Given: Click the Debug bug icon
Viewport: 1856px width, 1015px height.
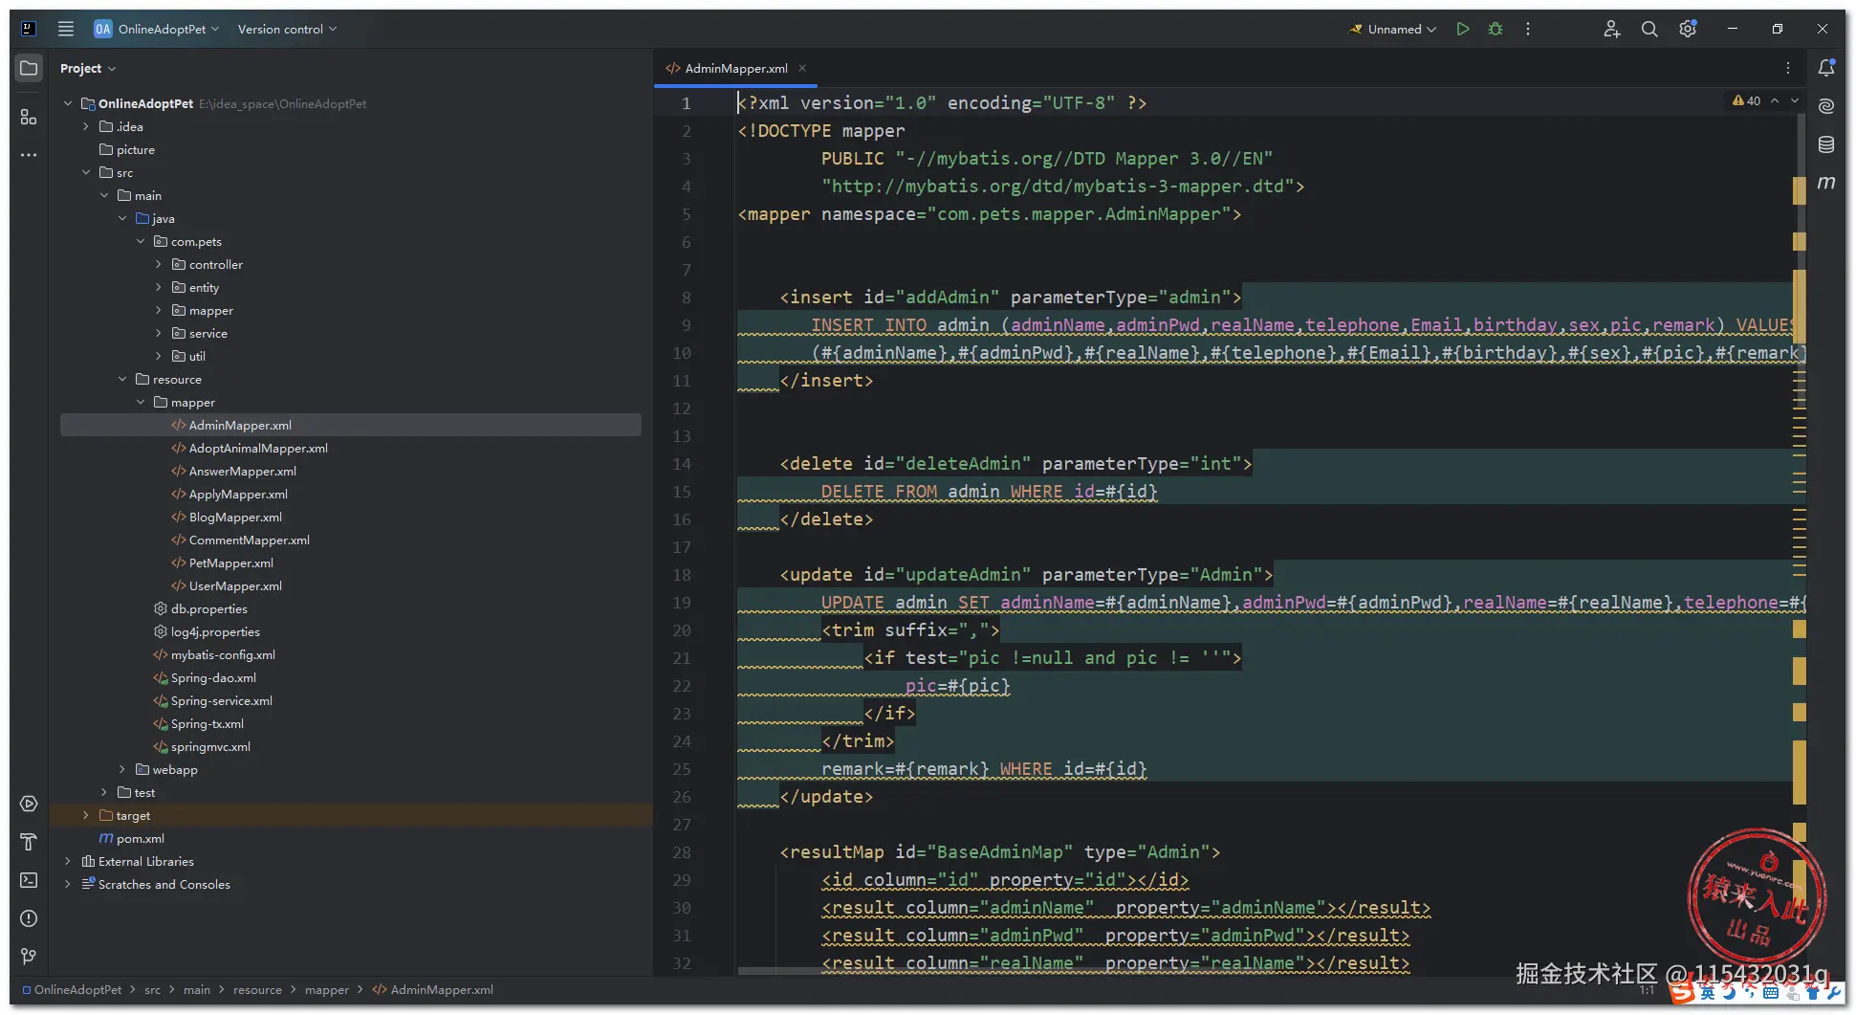Looking at the screenshot, I should [x=1496, y=29].
